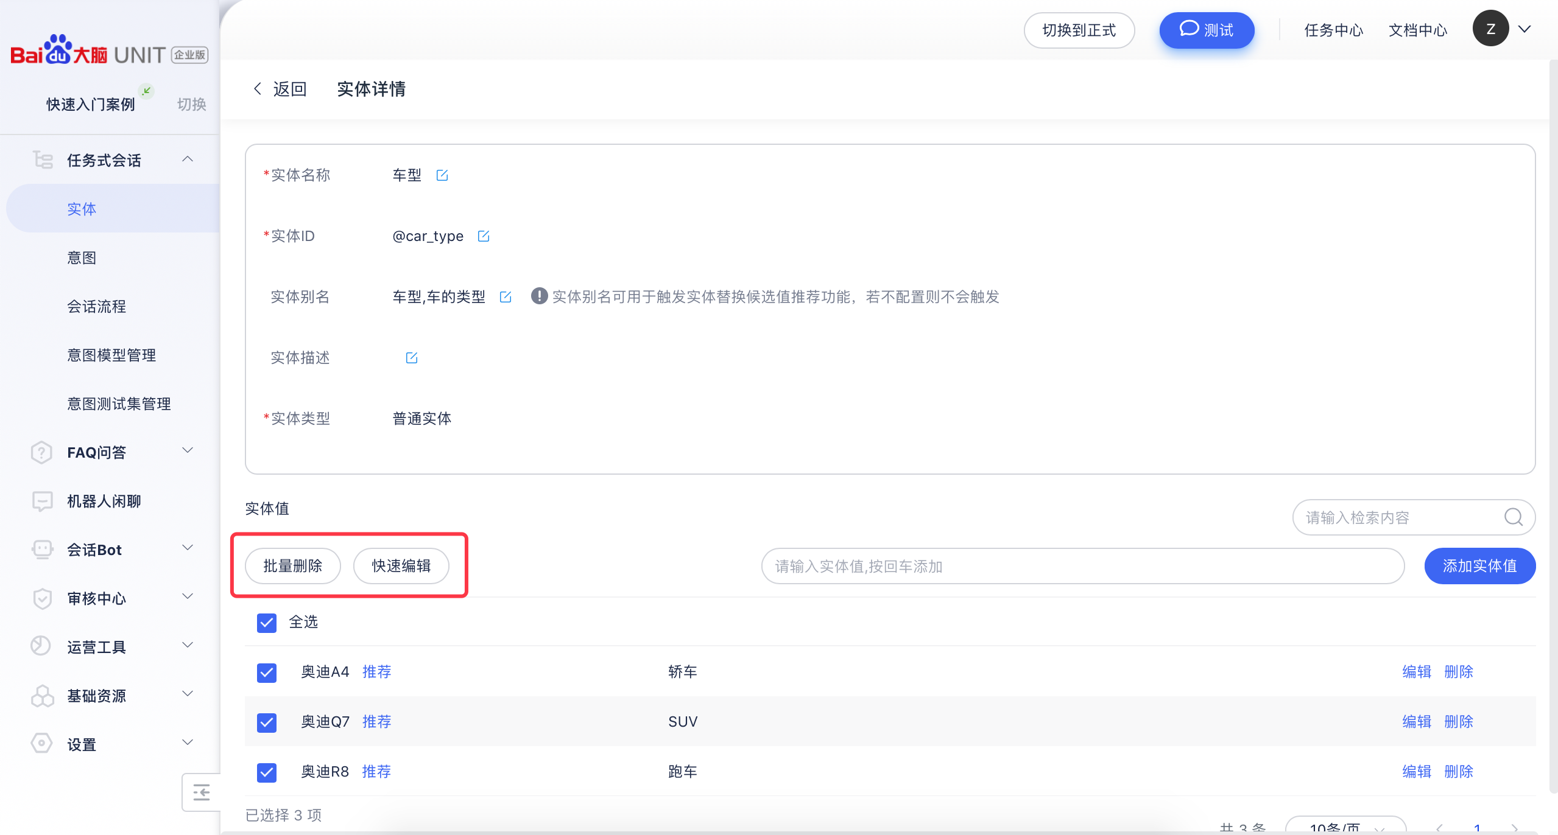
Task: Click edit icon next to entity alias 车型,车的类型
Action: tap(506, 297)
